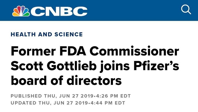Screen dimensions: 198x112
Task: Click the word PUBLISHED in the dateline
Action: [x=26, y=96]
